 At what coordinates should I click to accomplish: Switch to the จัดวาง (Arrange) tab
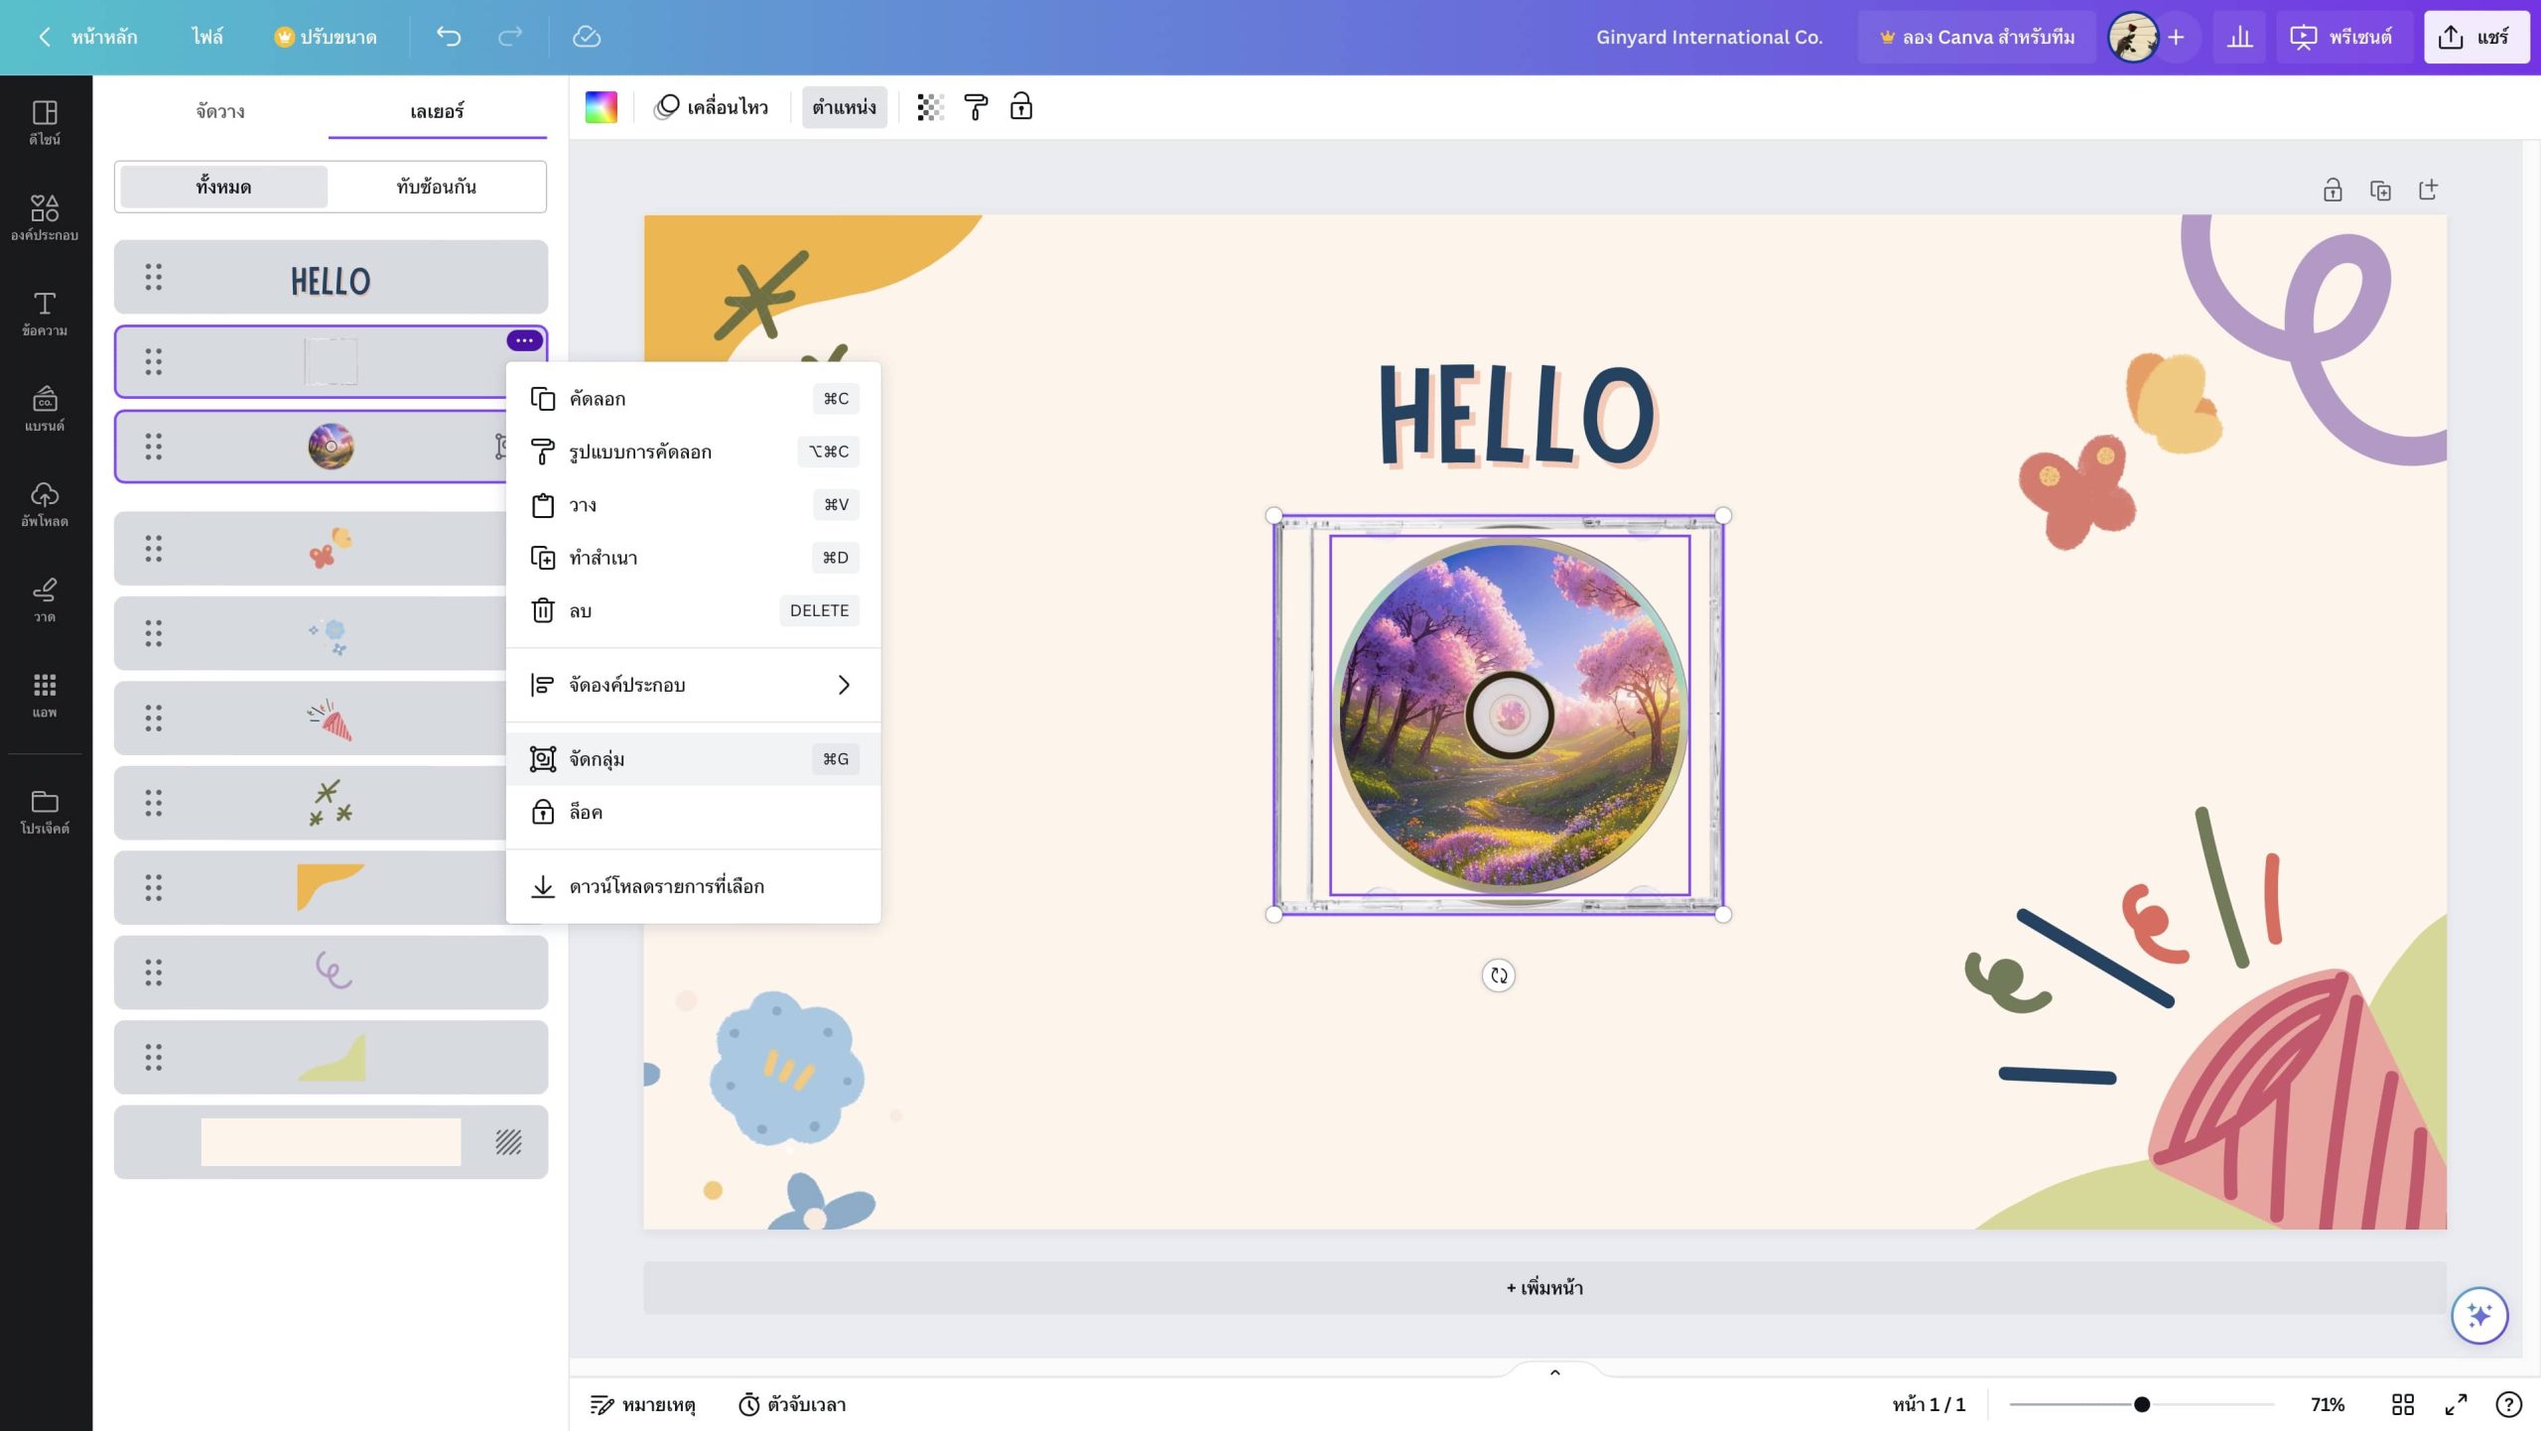pyautogui.click(x=220, y=111)
